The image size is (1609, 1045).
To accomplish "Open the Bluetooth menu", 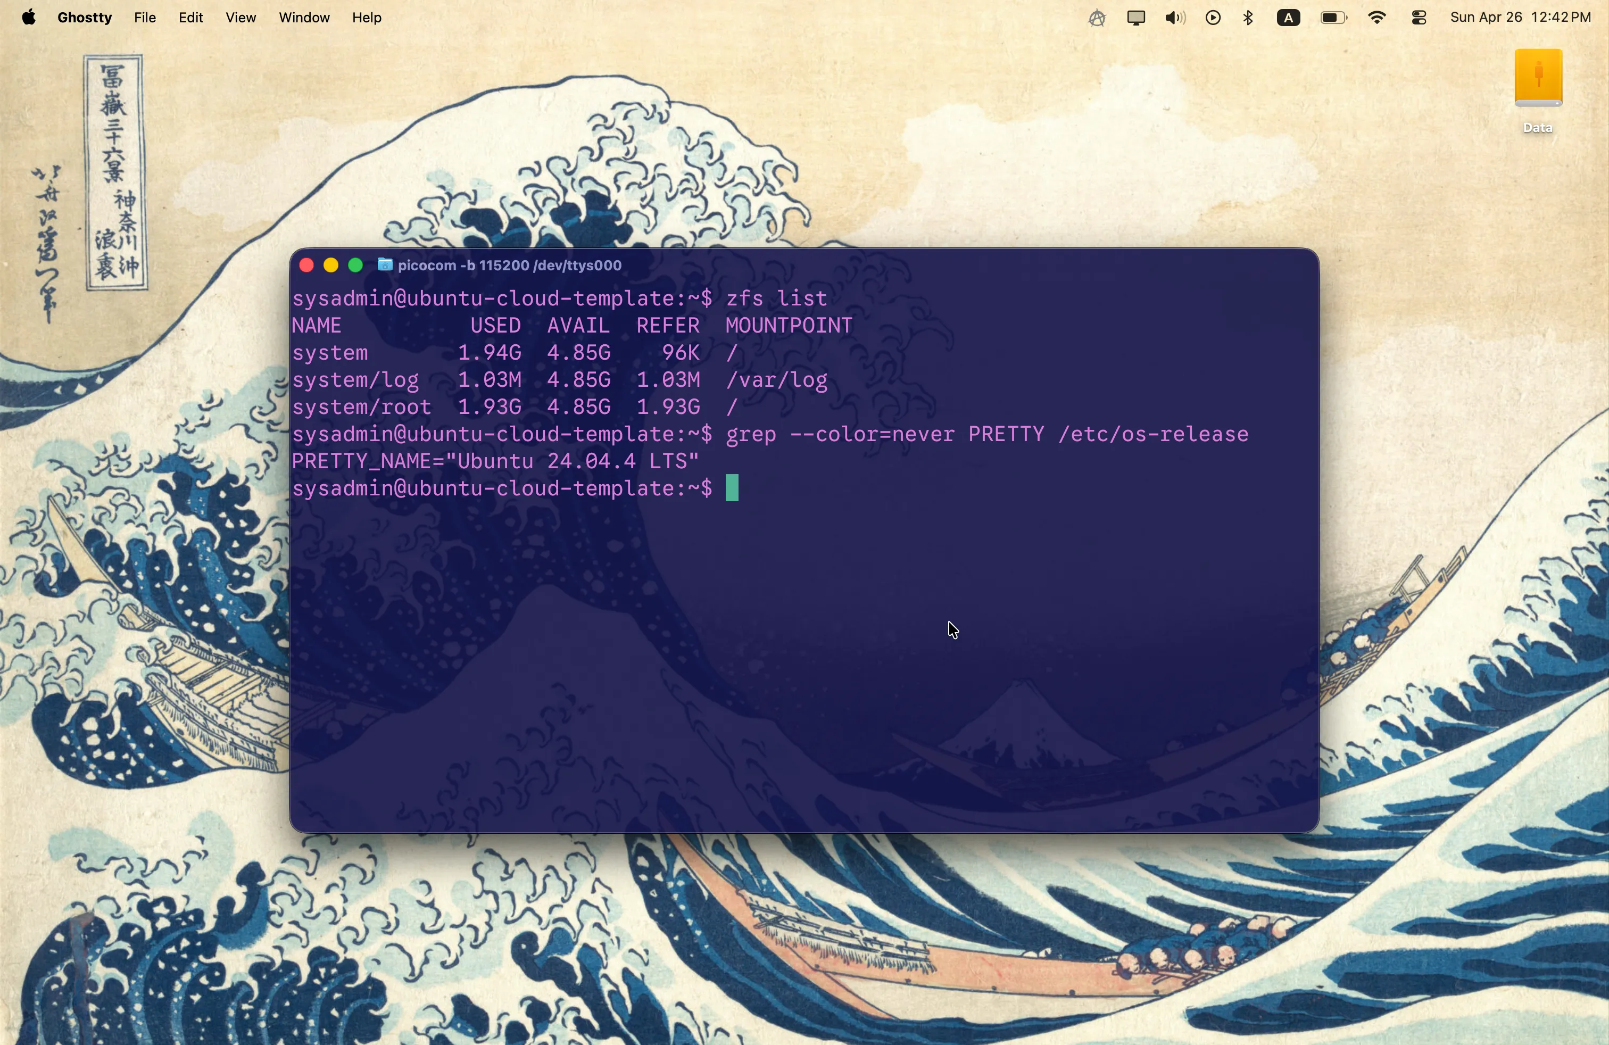I will point(1248,18).
